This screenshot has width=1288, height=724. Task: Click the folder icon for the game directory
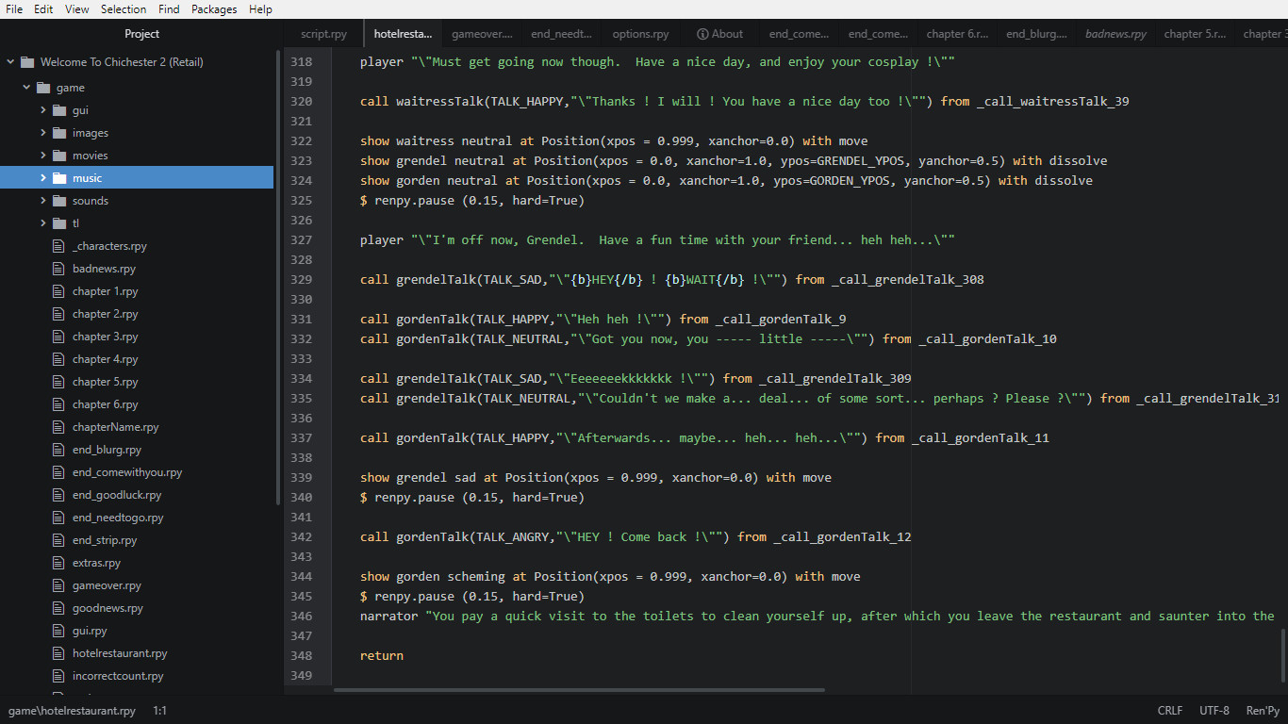point(43,87)
